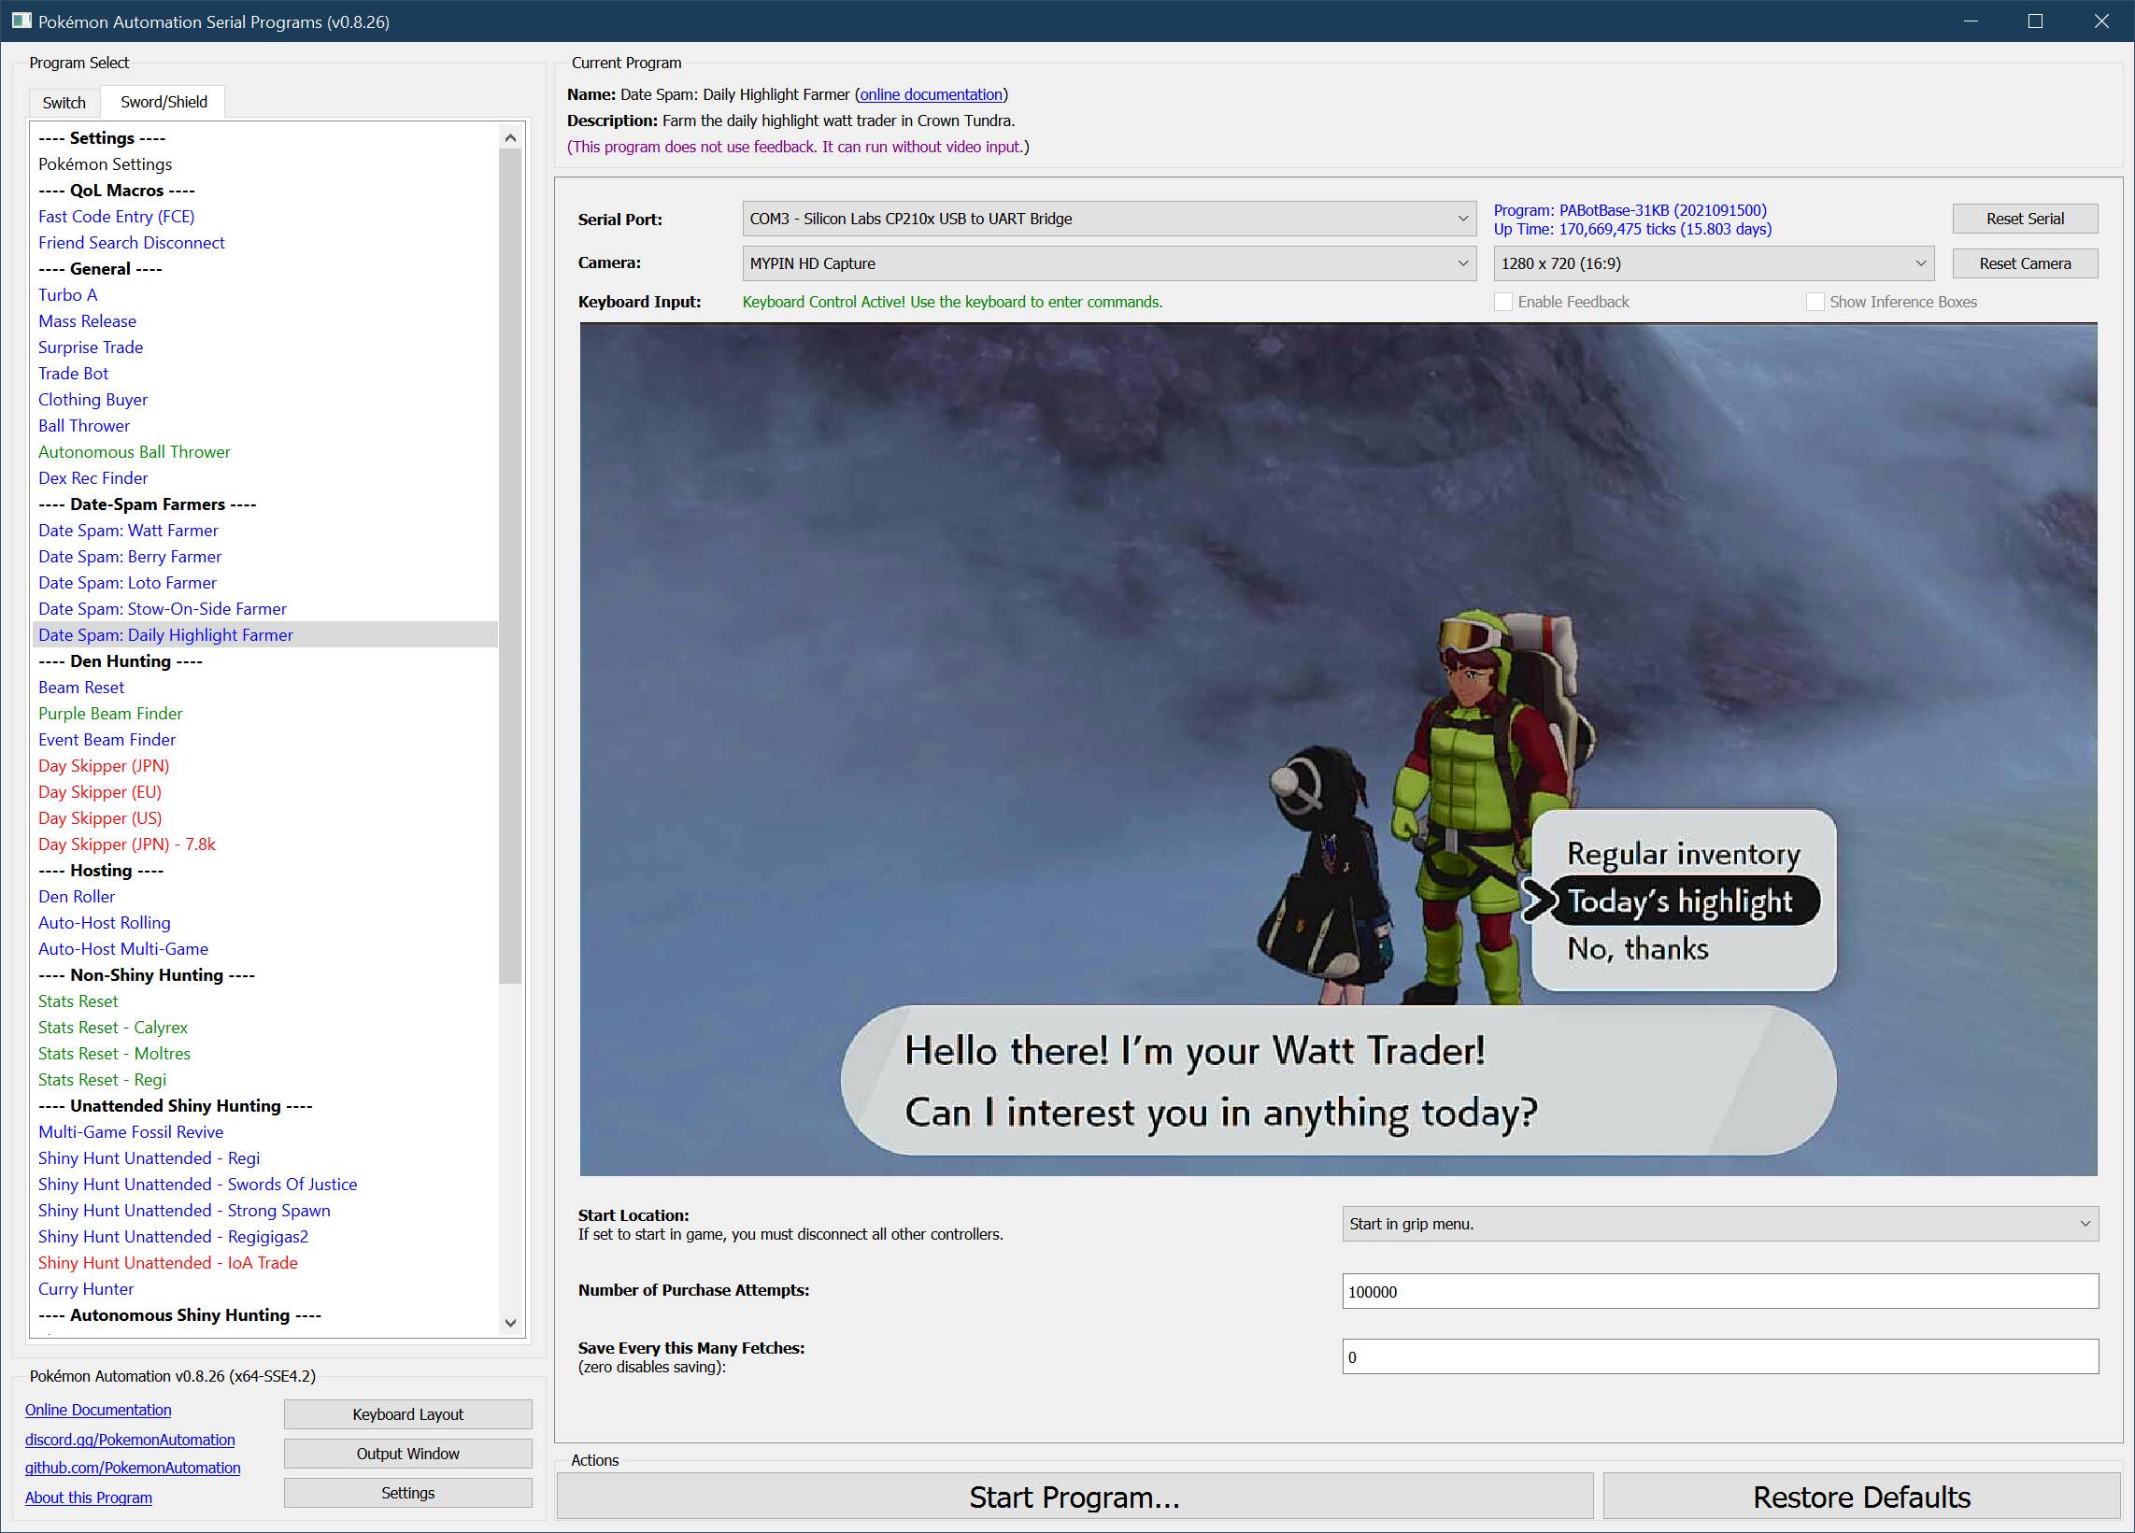
Task: Click the Reset Serial button
Action: (2024, 219)
